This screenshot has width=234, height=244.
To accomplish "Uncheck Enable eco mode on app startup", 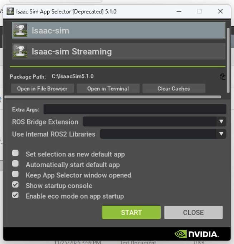I will click(15, 195).
